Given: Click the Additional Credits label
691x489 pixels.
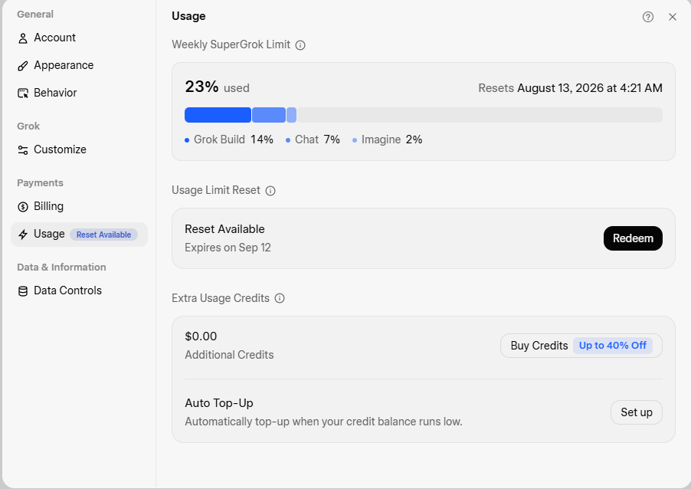Looking at the screenshot, I should click(x=229, y=355).
